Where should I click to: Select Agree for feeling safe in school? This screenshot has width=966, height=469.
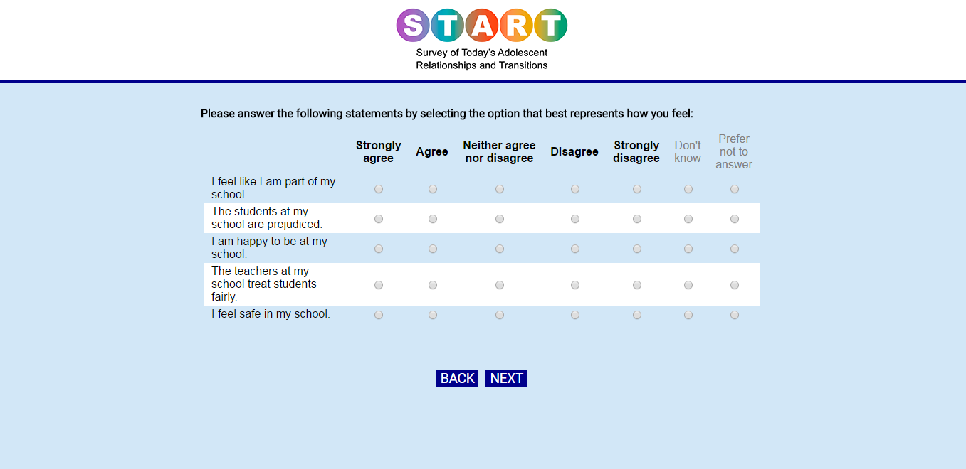(433, 315)
